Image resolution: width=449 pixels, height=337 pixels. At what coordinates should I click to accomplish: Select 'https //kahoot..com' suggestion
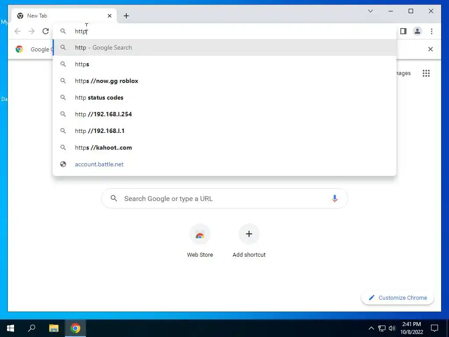tap(225, 147)
